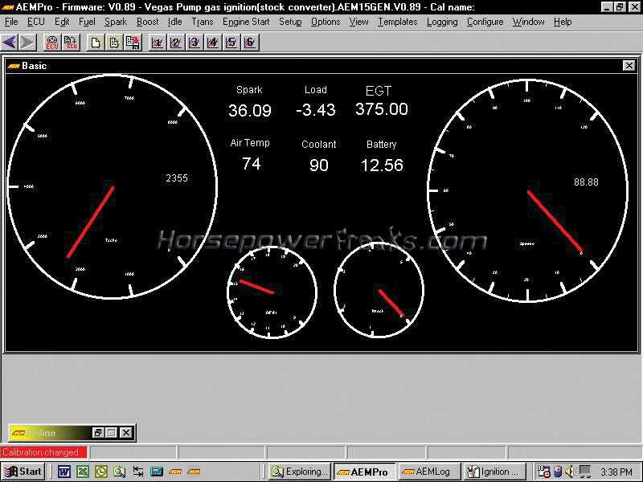Switch to AEMLog in the taskbar
Image resolution: width=643 pixels, height=482 pixels.
(x=428, y=472)
